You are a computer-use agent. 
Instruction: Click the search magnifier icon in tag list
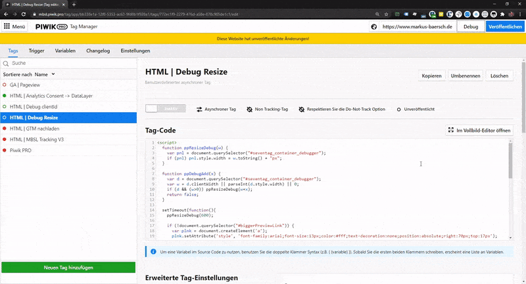coord(6,63)
